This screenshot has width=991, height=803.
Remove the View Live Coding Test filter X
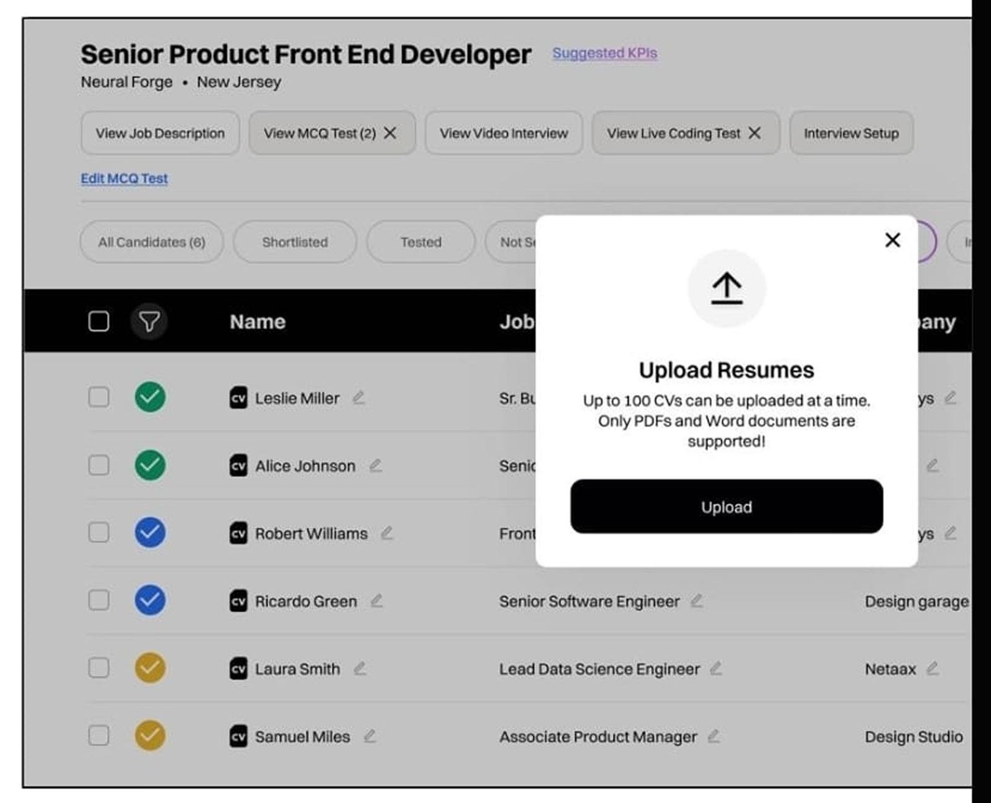click(x=755, y=132)
